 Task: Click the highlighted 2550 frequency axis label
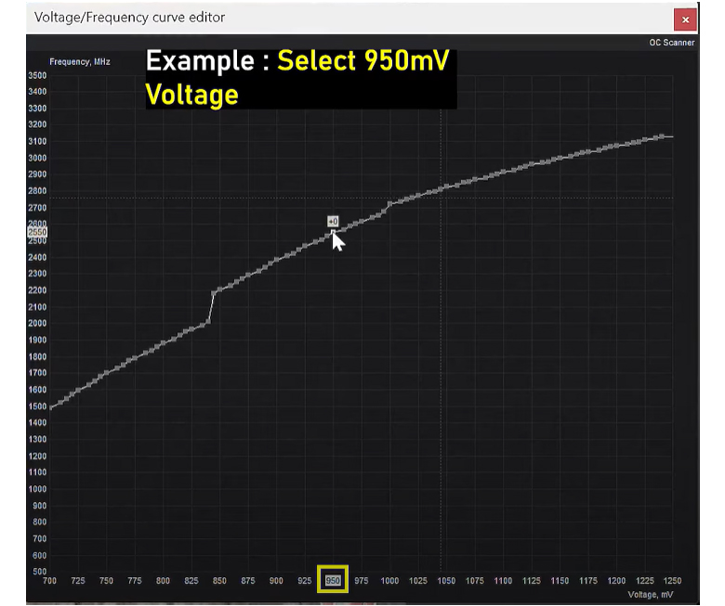38,232
